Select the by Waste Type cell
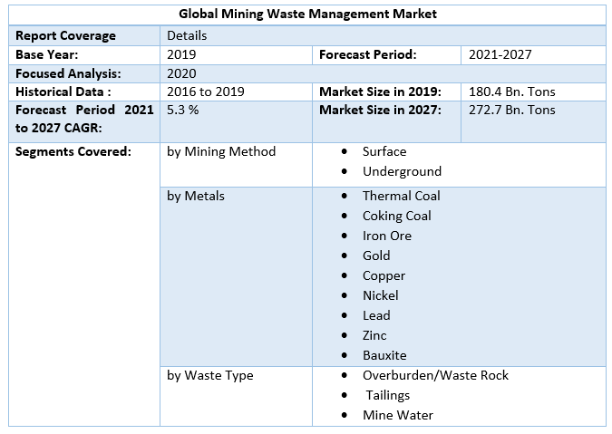612x434 pixels. click(210, 375)
